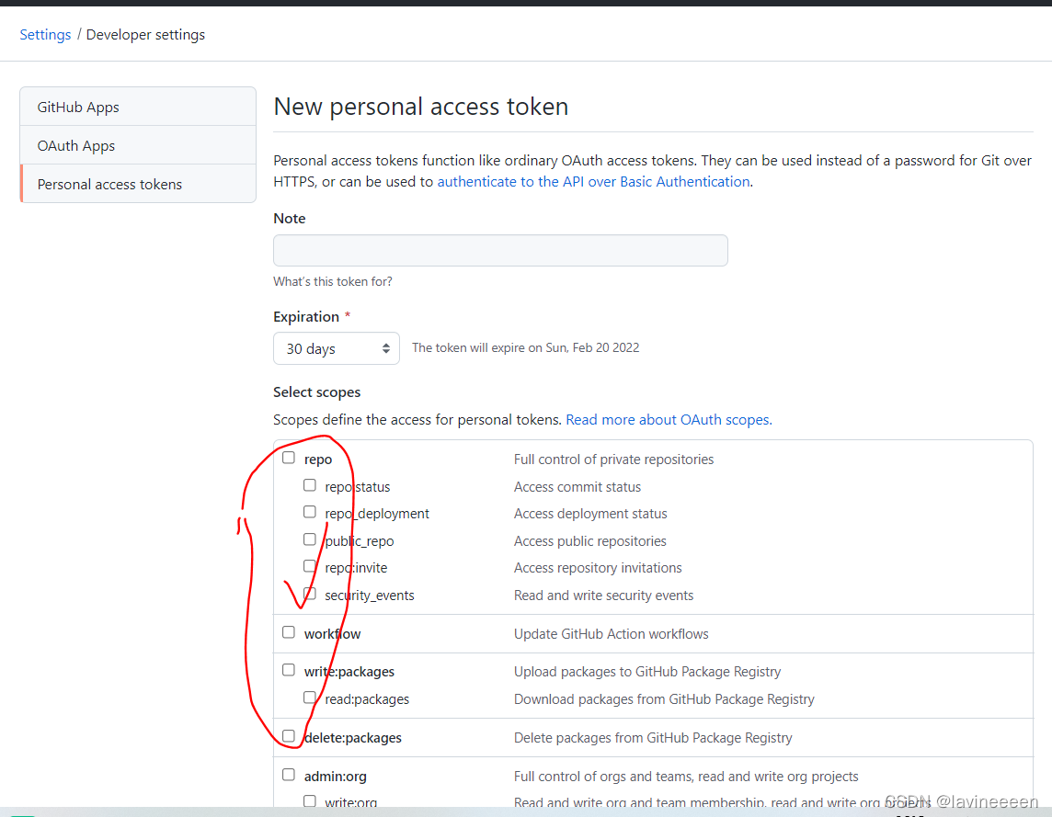This screenshot has width=1052, height=817.
Task: Select the delete:packages checkbox
Action: pos(289,736)
